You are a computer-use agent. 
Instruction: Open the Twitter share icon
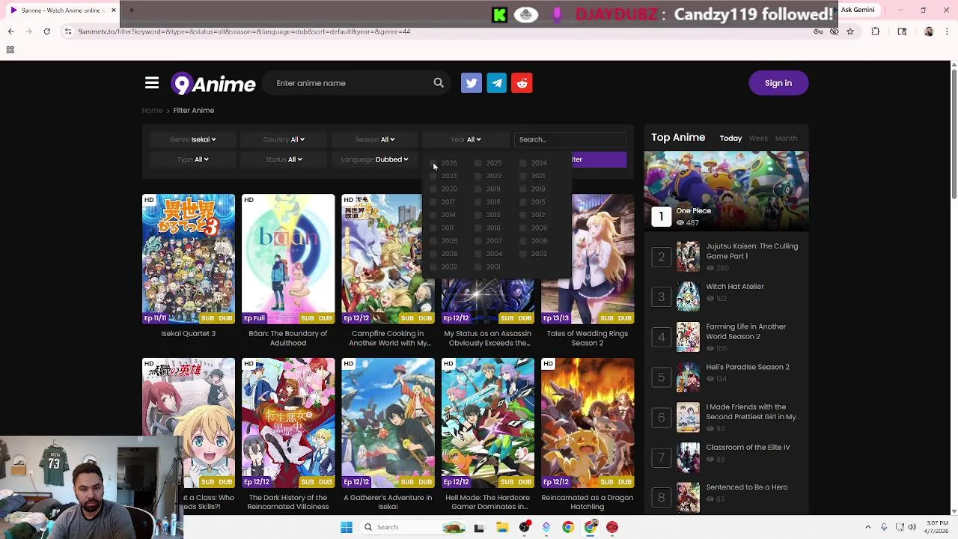pos(472,83)
